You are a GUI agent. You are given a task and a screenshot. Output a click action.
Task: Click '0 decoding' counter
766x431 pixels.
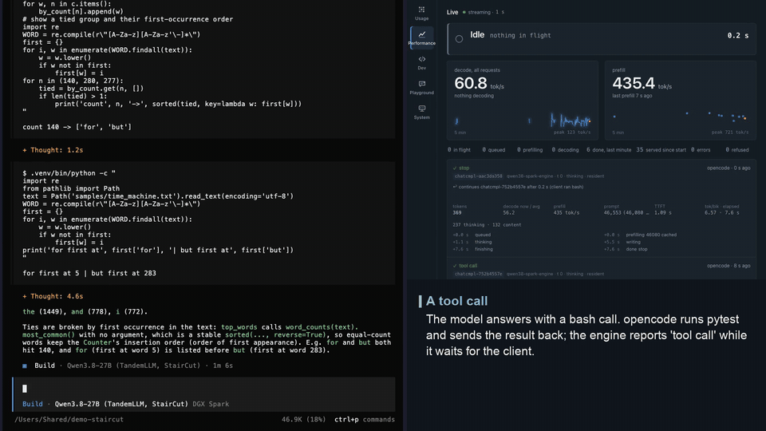coord(565,150)
